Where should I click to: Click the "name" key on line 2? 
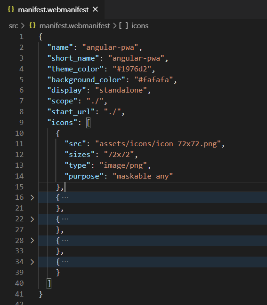60,47
